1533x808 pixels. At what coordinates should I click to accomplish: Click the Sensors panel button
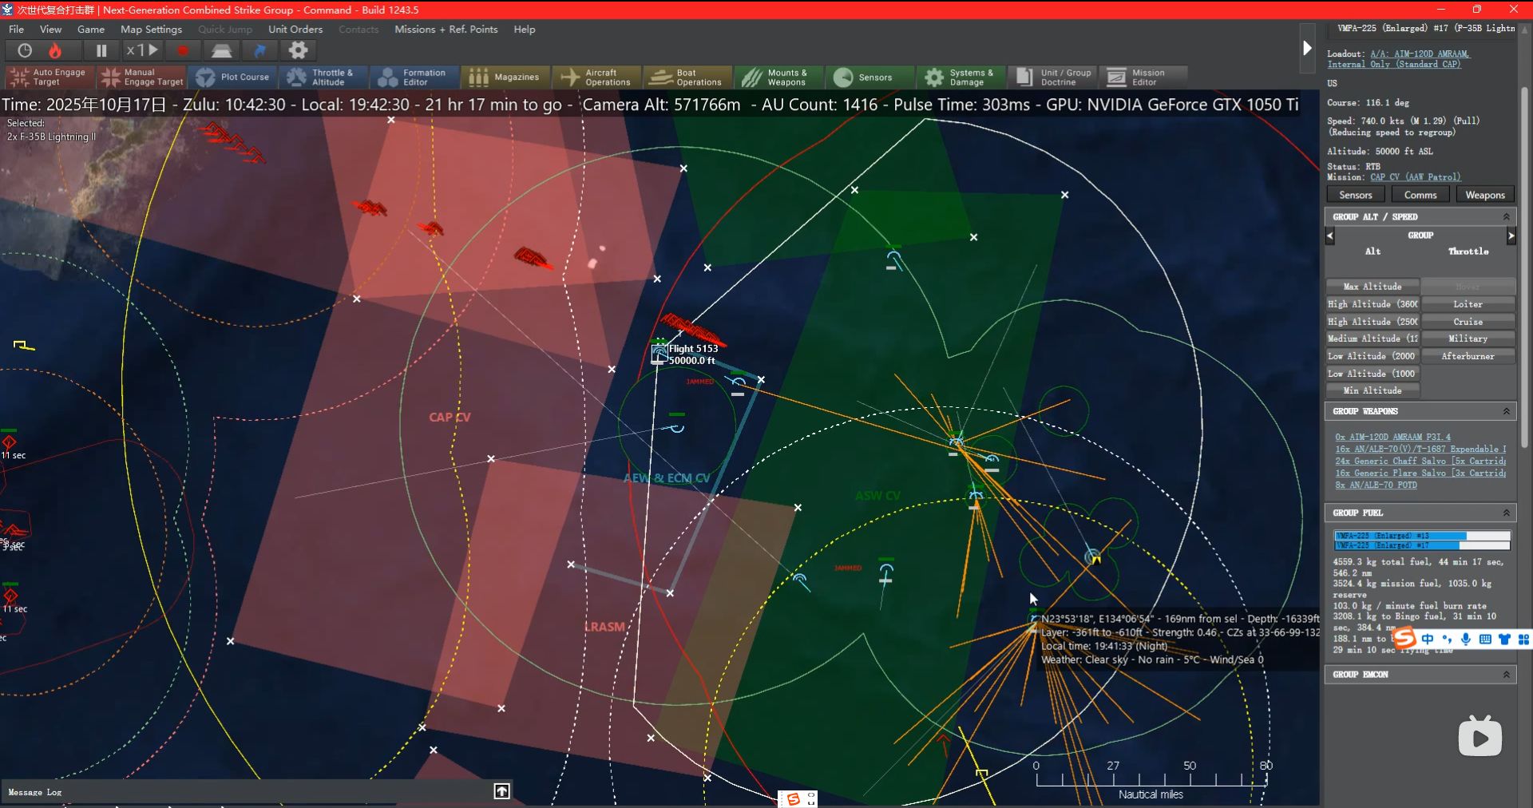tap(1356, 195)
